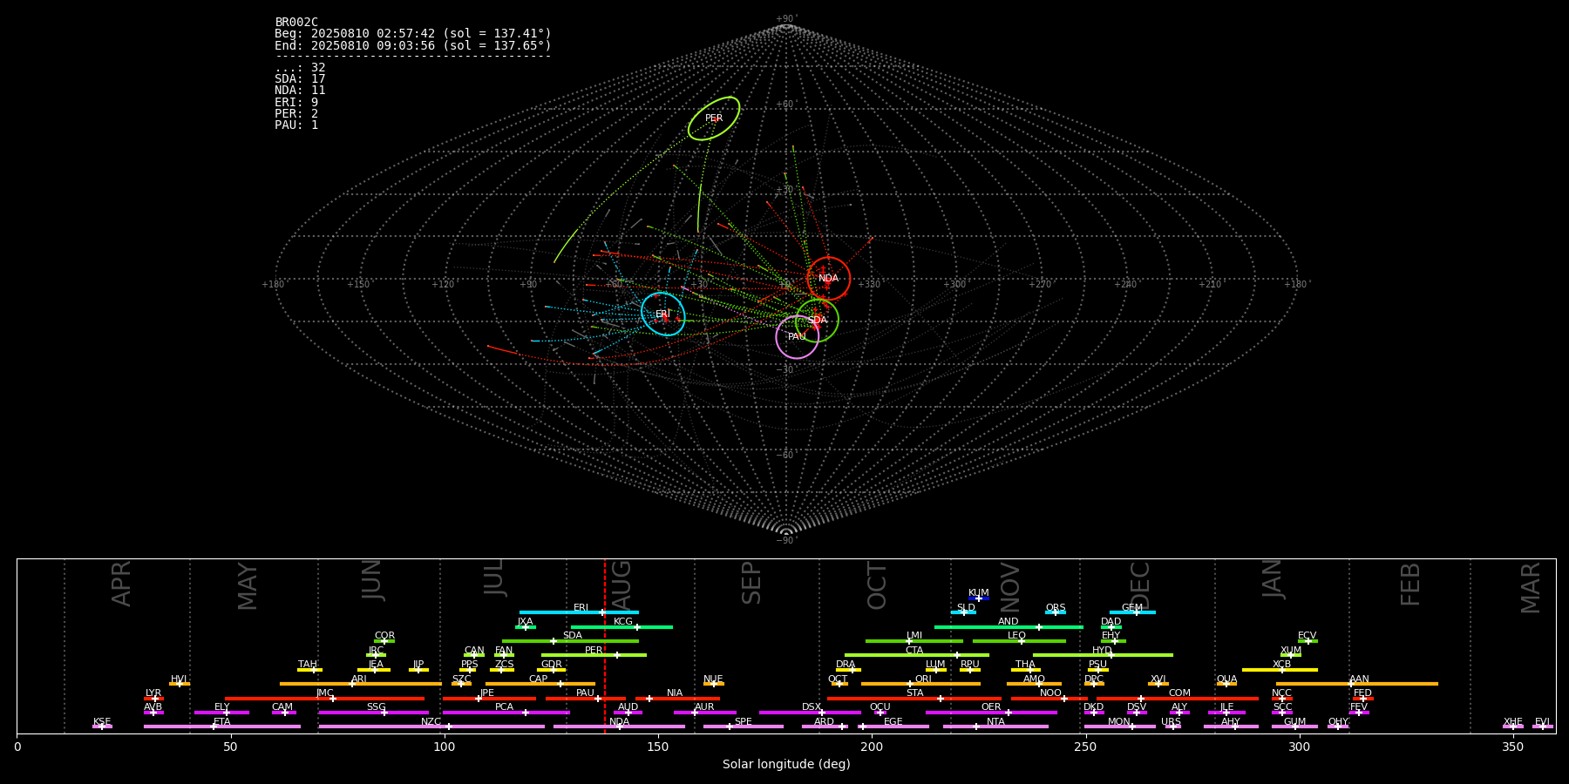The image size is (1569, 784).
Task: Click the KUM shower bar in timeline
Action: coord(979,598)
